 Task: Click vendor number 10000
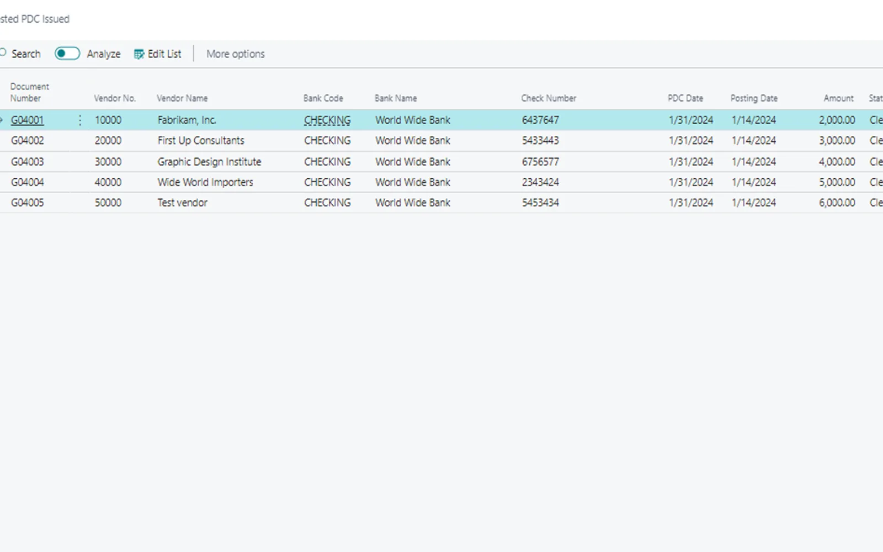tap(108, 120)
